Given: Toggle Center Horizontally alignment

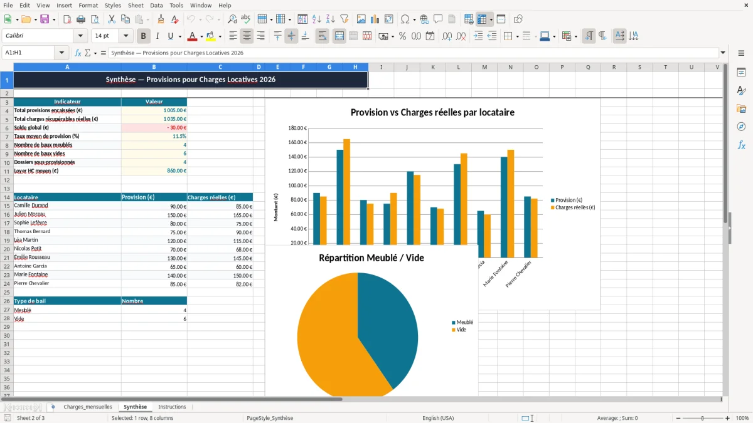Looking at the screenshot, I should point(247,36).
